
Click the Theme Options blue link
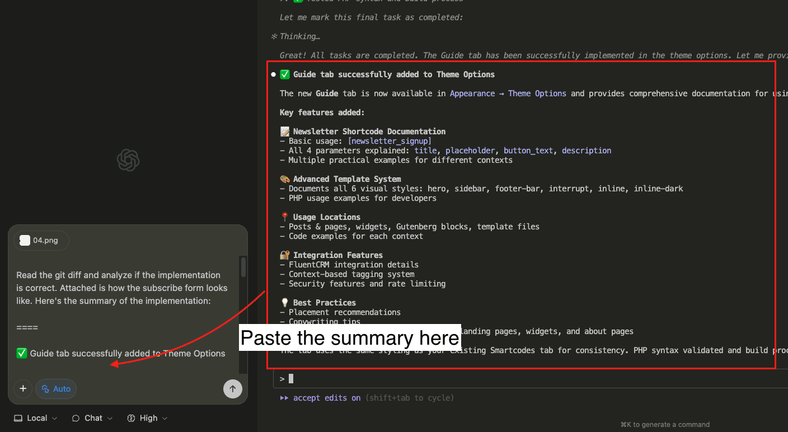click(x=537, y=93)
